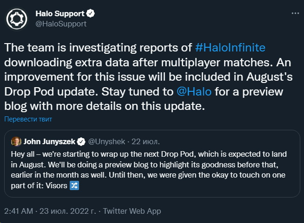Open the tweet's three-dot more menu
This screenshot has height=223, width=304.
click(293, 14)
